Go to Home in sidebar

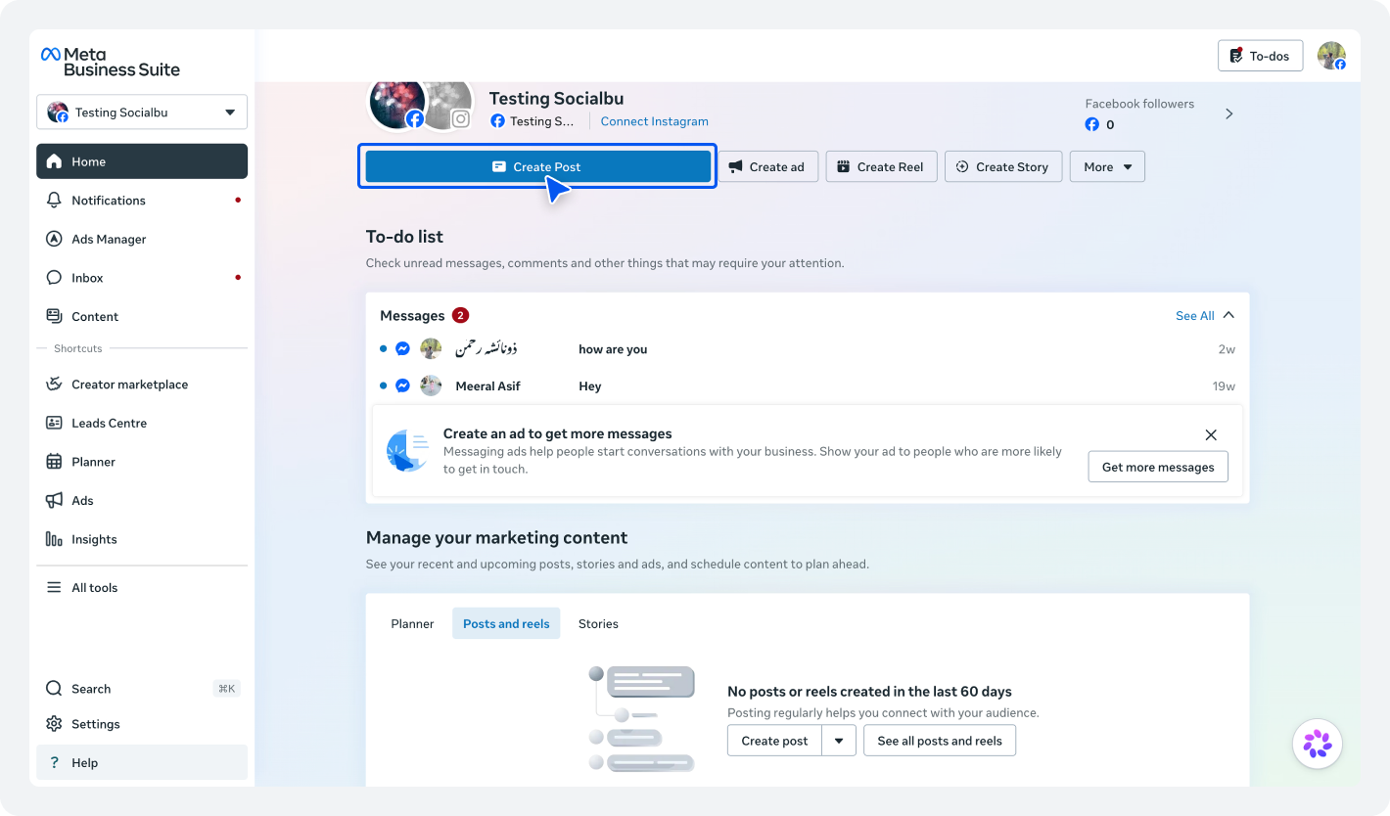pos(142,161)
